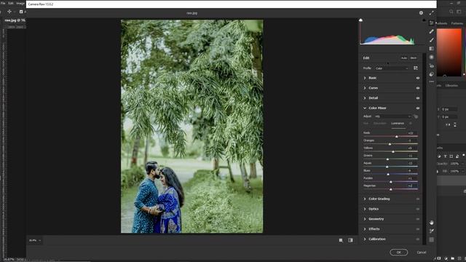The width and height of the screenshot is (466, 262).
Task: Click Photoshop search icon
Action: coord(451,12)
